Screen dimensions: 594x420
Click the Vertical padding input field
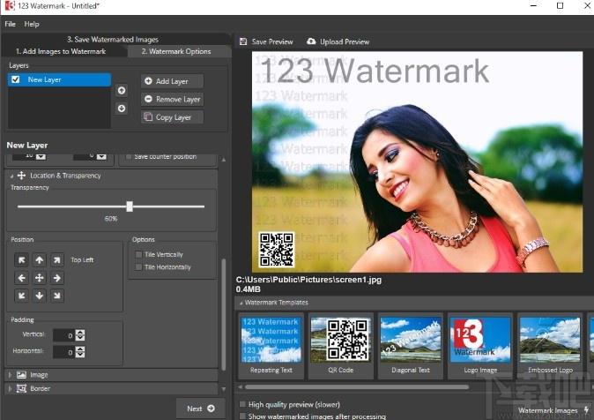(x=63, y=335)
